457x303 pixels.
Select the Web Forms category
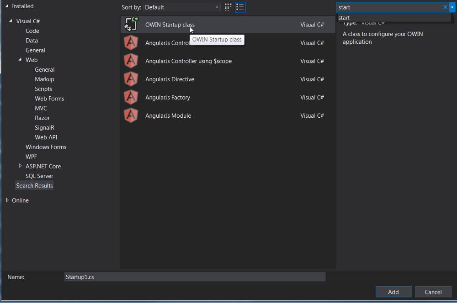click(x=49, y=99)
